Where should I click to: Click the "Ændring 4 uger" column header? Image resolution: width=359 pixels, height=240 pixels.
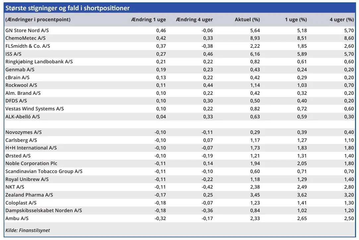(195, 20)
